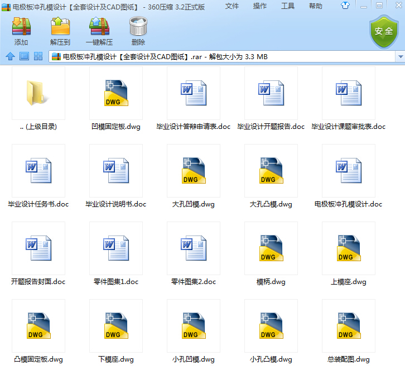This screenshot has height=375, width=405.
Task: Select 零件图集1.doc icon
Action: click(116, 248)
